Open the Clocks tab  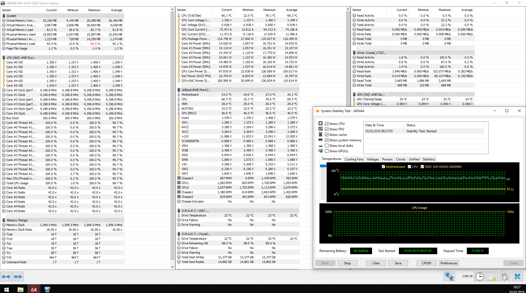pyautogui.click(x=401, y=159)
